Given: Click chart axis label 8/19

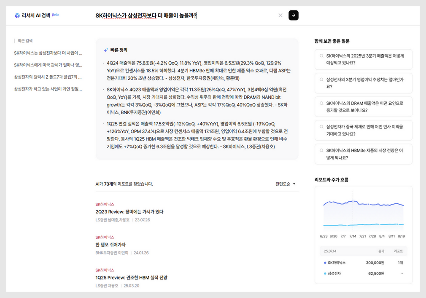Looking at the screenshot, I should [x=401, y=236].
